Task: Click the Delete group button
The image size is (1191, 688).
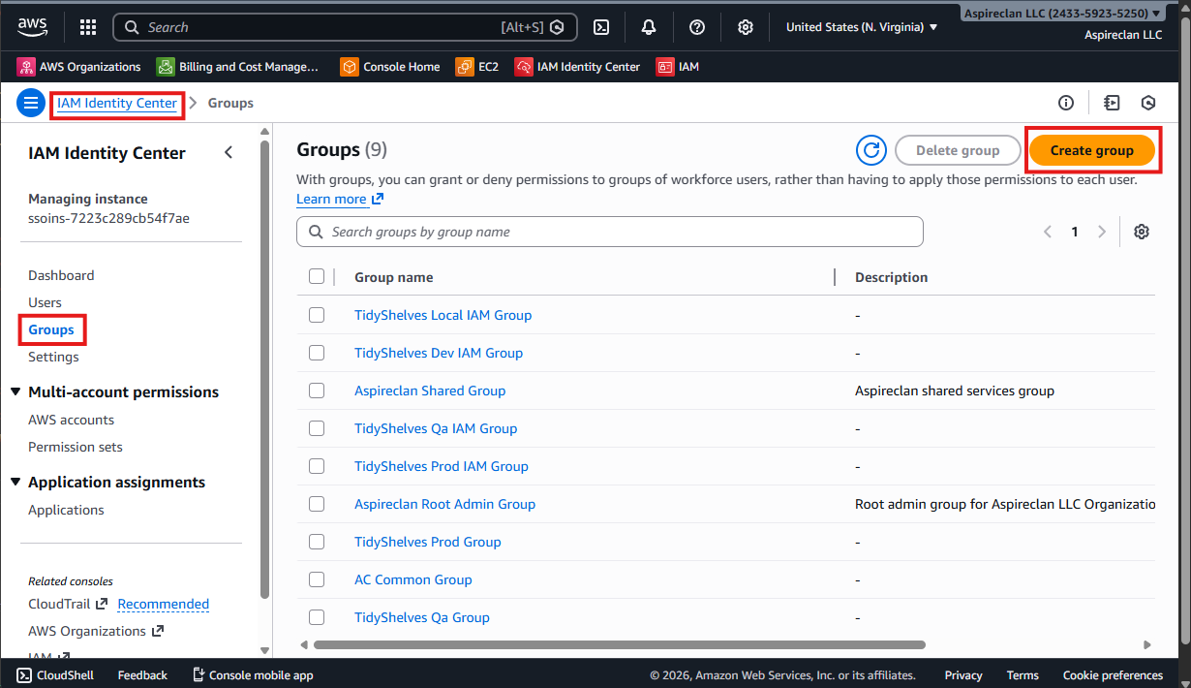Action: coord(958,150)
